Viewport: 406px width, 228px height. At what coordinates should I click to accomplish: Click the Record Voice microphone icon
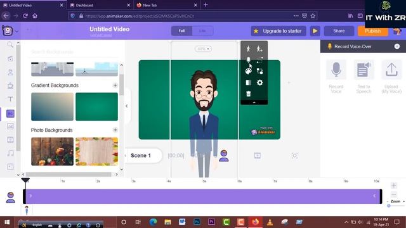click(x=336, y=70)
